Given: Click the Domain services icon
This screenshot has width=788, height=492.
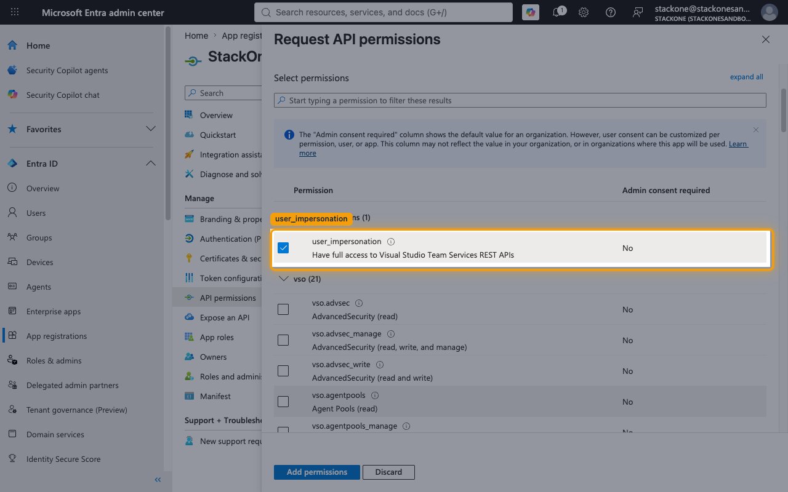Looking at the screenshot, I should tap(12, 434).
